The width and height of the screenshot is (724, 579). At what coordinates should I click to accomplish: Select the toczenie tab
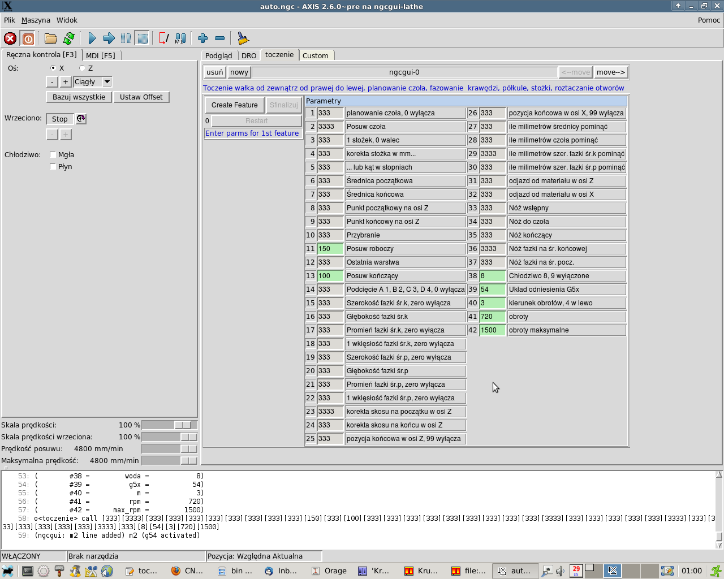coord(279,54)
